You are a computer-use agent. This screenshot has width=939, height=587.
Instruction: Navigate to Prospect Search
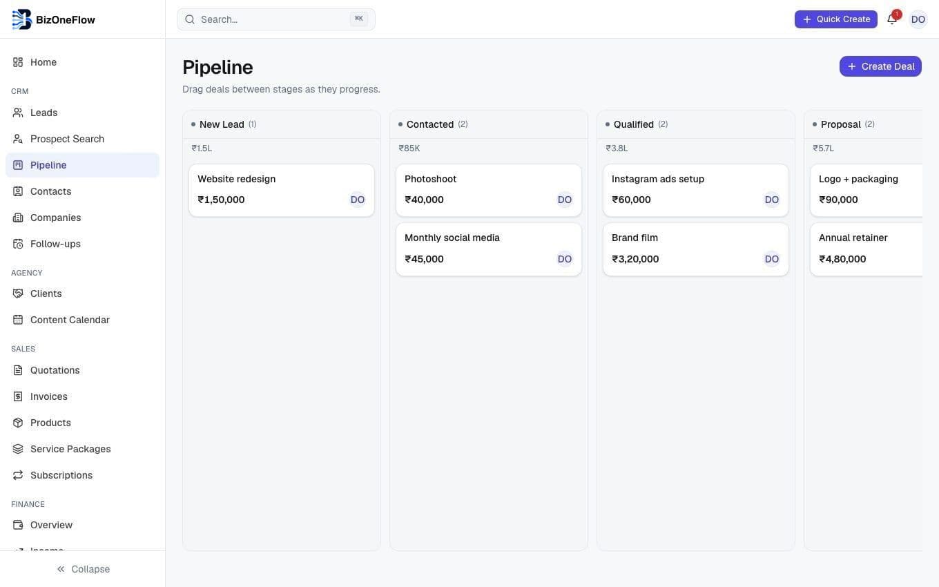pos(82,139)
